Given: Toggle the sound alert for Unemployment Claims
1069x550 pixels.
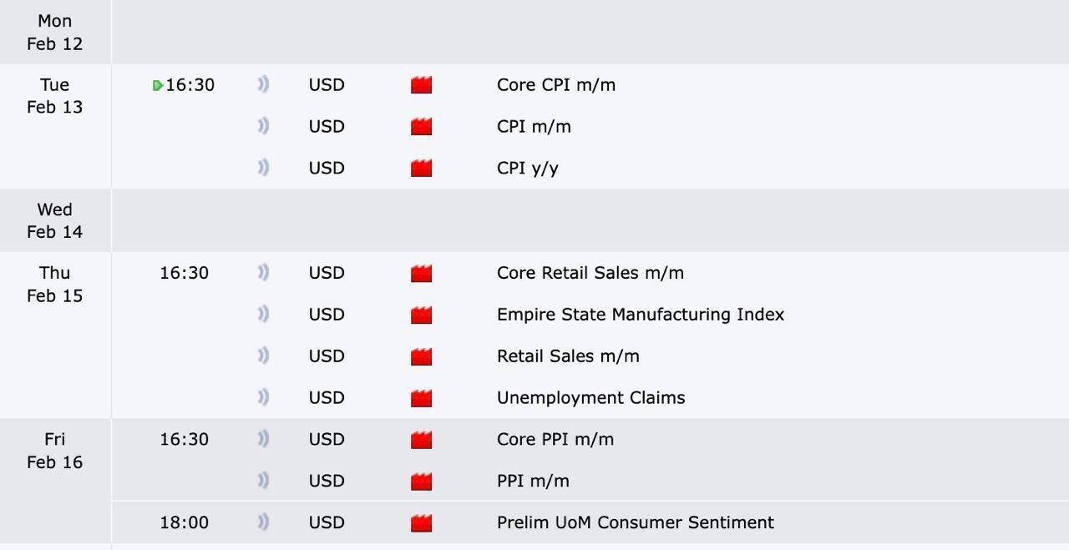Looking at the screenshot, I should [x=263, y=397].
